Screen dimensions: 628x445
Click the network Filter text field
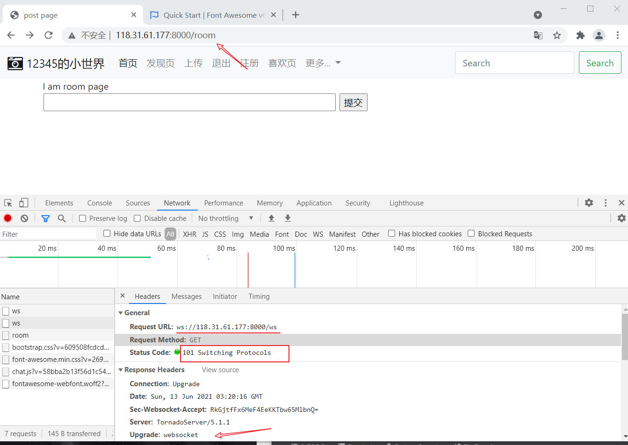tap(48, 234)
